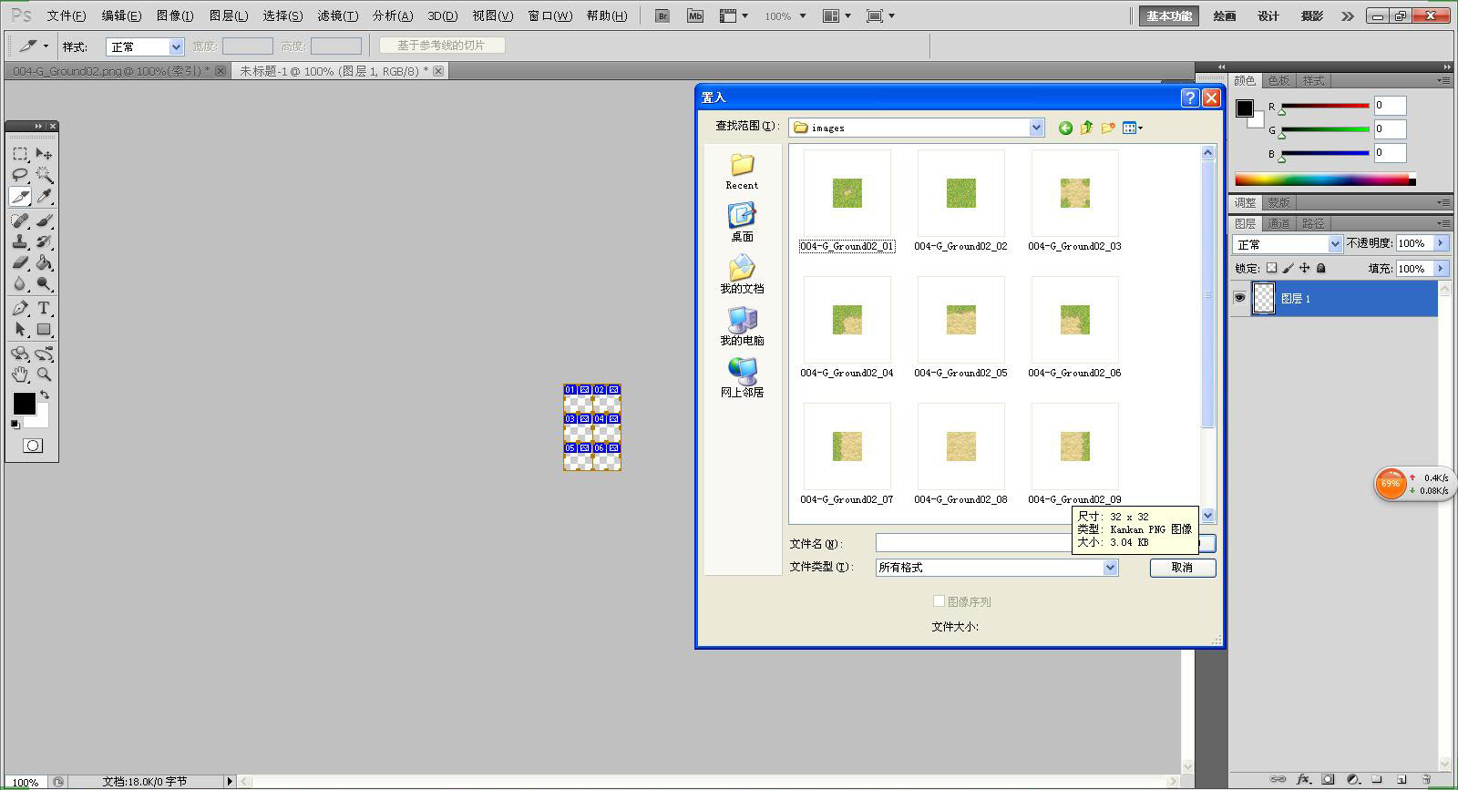
Task: Expand 样式 dropdown in options bar
Action: pyautogui.click(x=176, y=46)
